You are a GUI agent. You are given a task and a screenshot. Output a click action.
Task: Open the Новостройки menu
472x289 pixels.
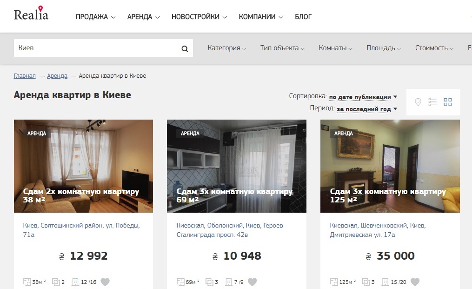click(x=199, y=17)
